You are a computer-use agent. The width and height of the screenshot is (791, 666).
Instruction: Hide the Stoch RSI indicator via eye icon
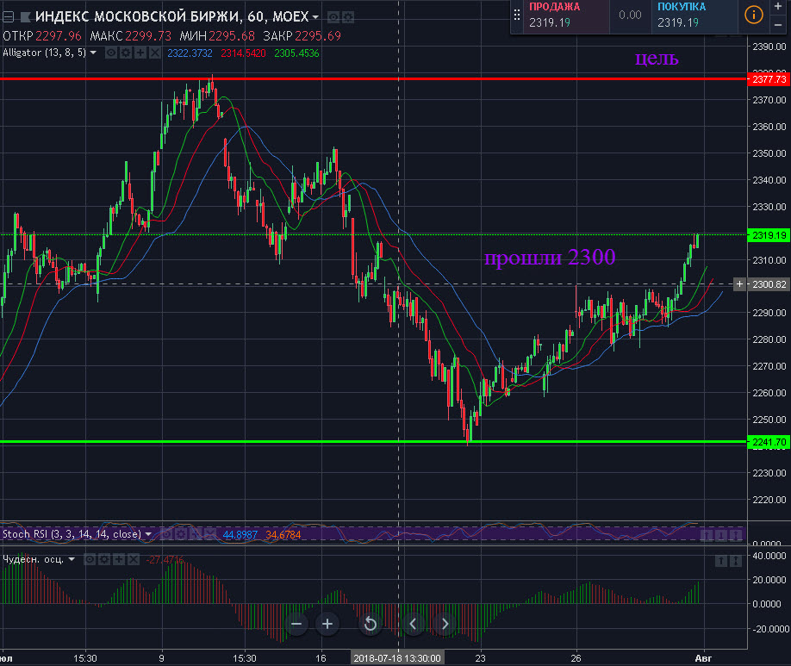[x=166, y=534]
